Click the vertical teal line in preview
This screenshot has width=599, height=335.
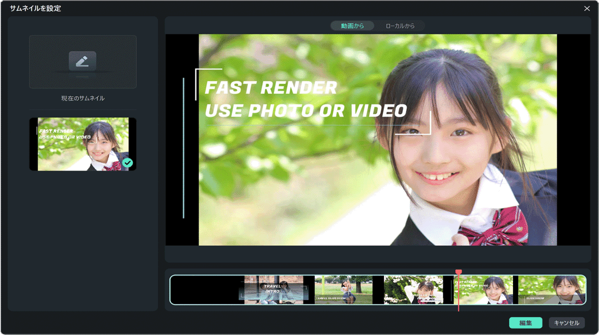pos(184,147)
